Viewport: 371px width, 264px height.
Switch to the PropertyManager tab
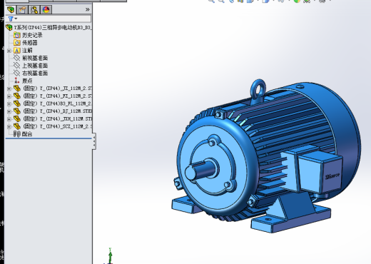(x=22, y=10)
